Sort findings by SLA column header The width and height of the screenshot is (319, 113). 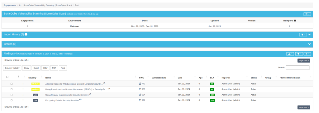point(212,78)
